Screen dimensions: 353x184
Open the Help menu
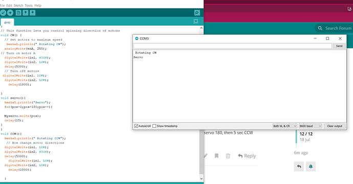click(x=38, y=6)
